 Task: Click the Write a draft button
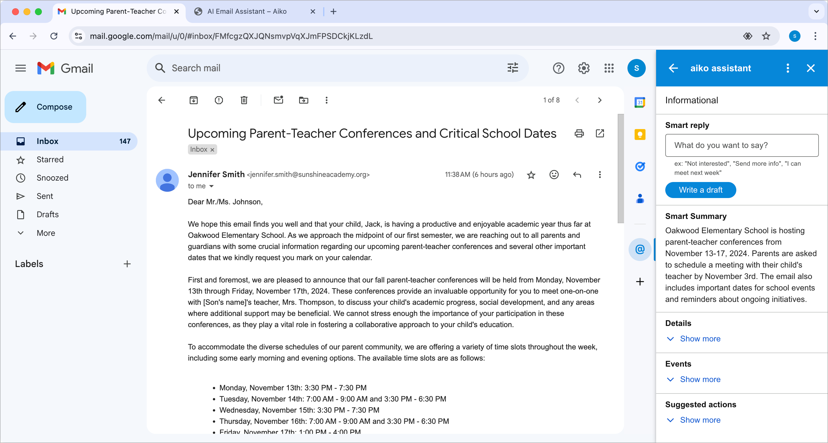[x=701, y=190]
